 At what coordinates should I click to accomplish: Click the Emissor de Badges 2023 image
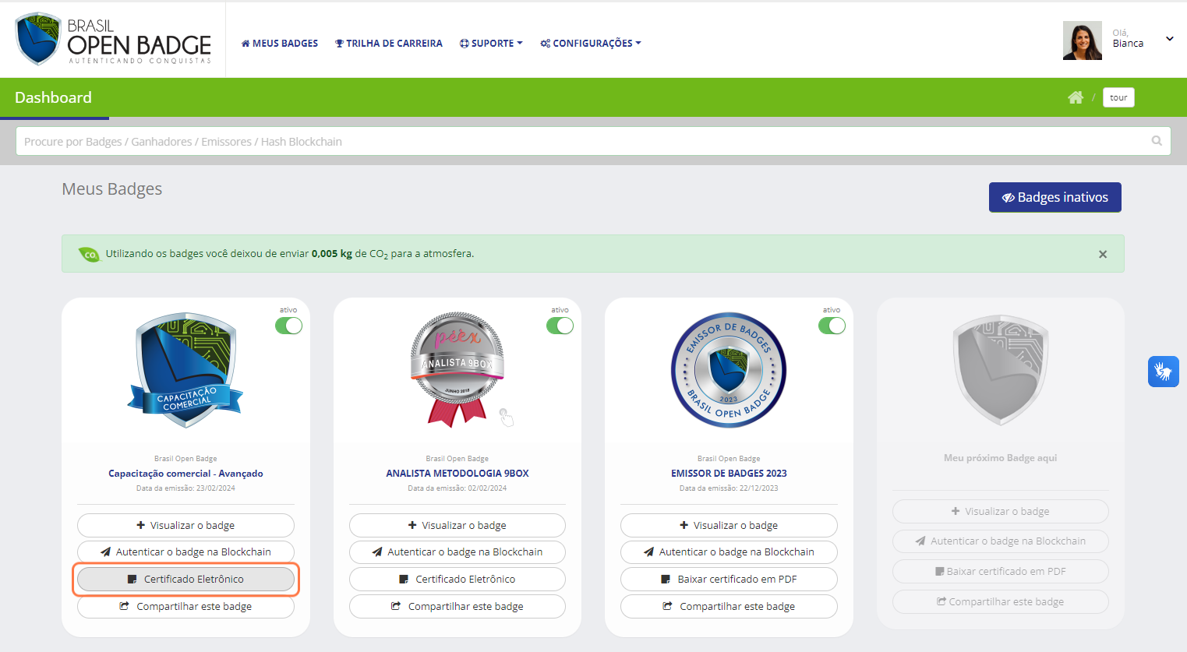tap(729, 370)
